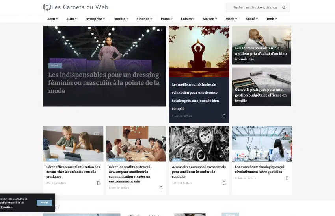Screen dimensions: 335x216
Task: Bookmark the relaxation methods article
Action: (224, 116)
